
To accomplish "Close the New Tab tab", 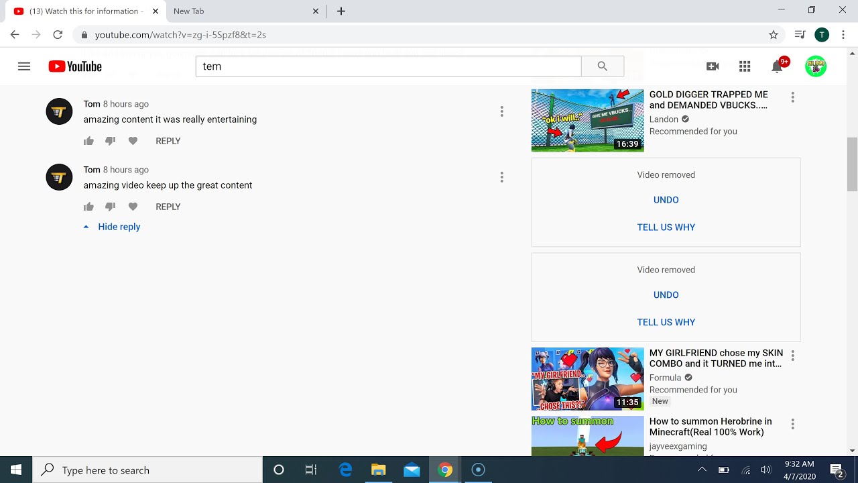I will [316, 11].
